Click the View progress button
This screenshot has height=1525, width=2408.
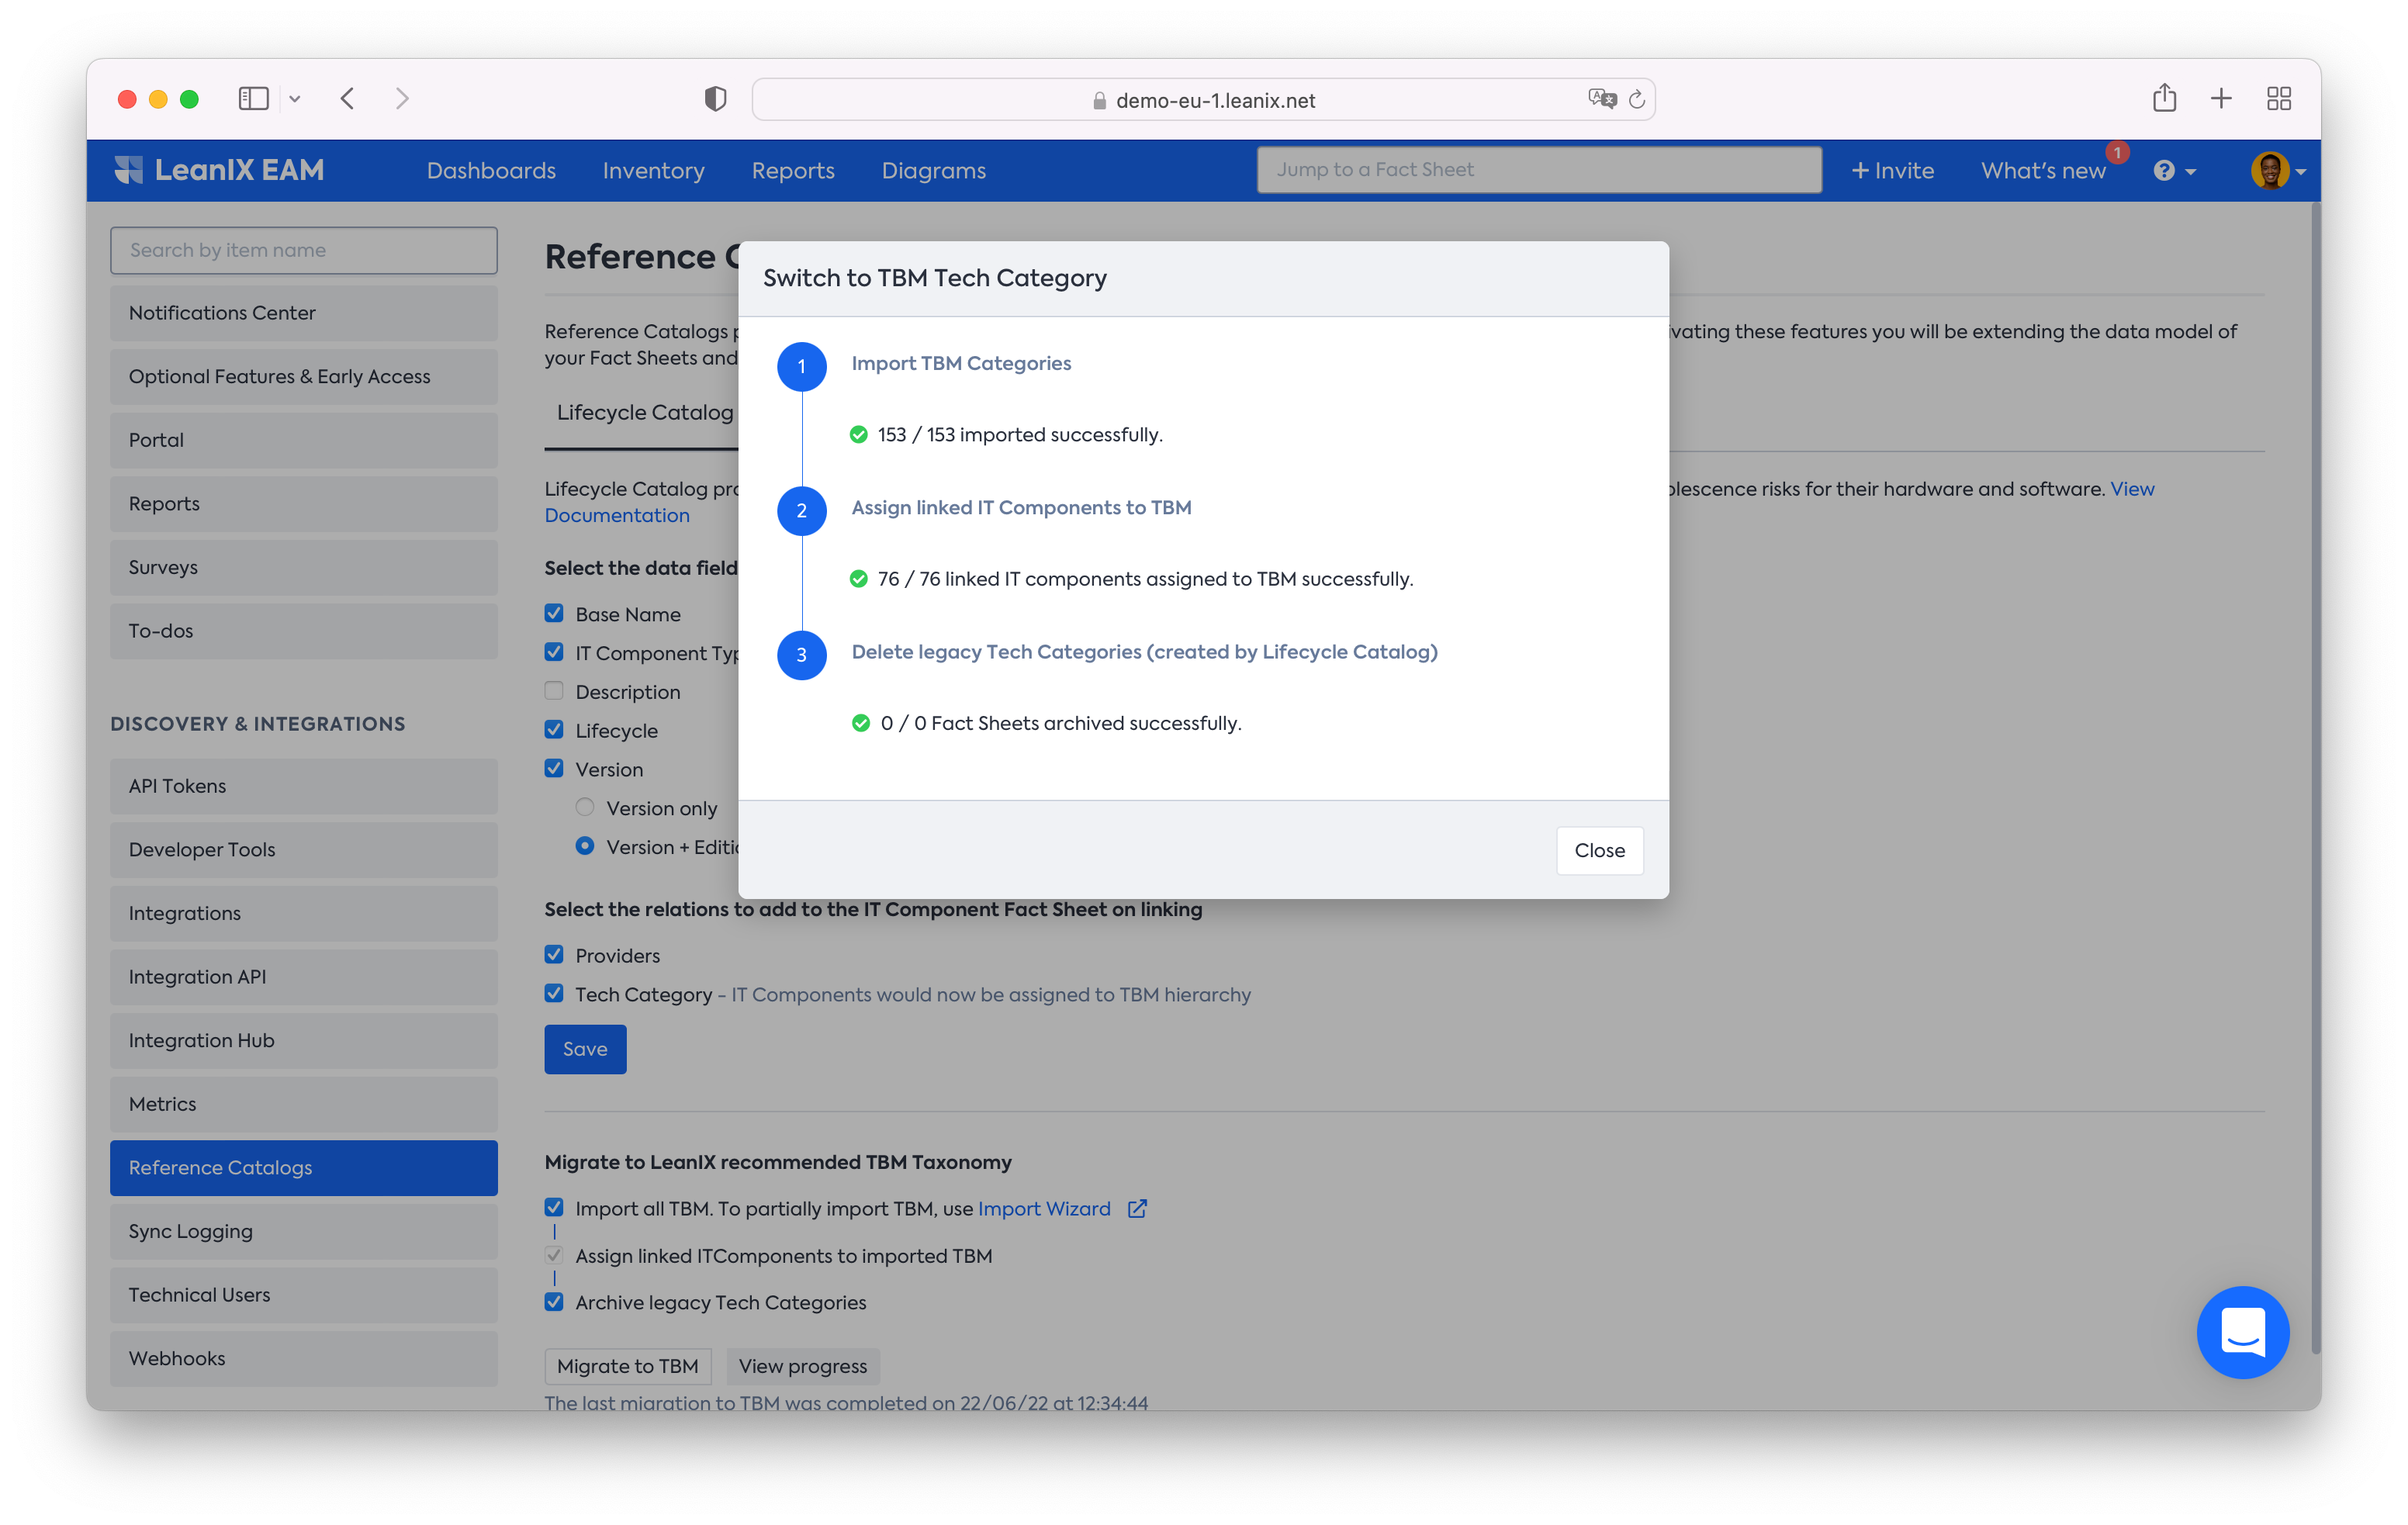pyautogui.click(x=802, y=1366)
